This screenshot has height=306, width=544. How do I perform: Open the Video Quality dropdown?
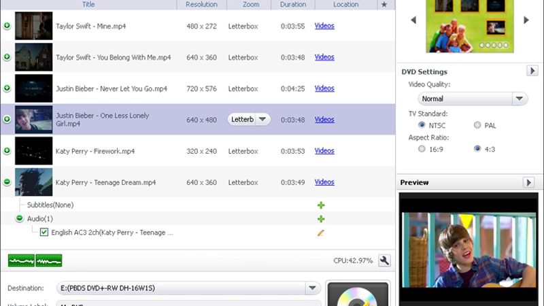[x=520, y=99]
